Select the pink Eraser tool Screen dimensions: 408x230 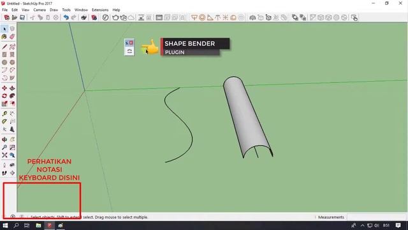(x=12, y=37)
